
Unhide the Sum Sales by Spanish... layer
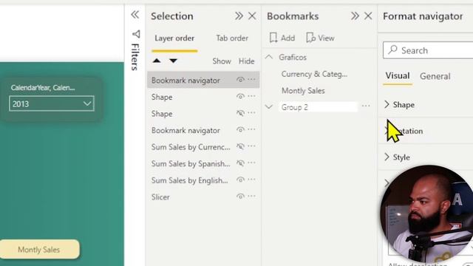point(240,163)
